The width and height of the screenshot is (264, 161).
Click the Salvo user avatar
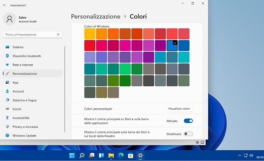[x=10, y=19]
